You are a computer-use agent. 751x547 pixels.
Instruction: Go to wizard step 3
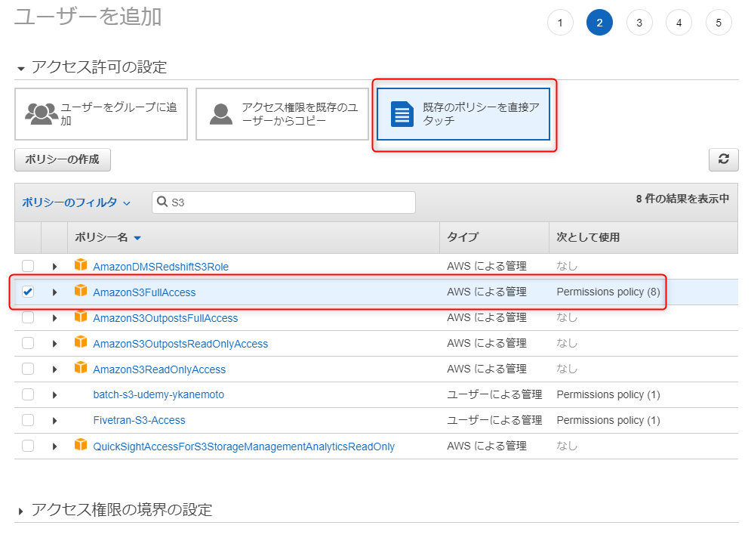click(x=639, y=23)
